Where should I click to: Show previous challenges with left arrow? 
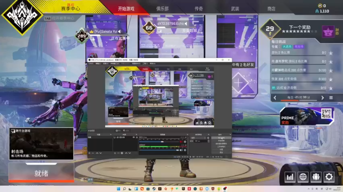(x=275, y=98)
